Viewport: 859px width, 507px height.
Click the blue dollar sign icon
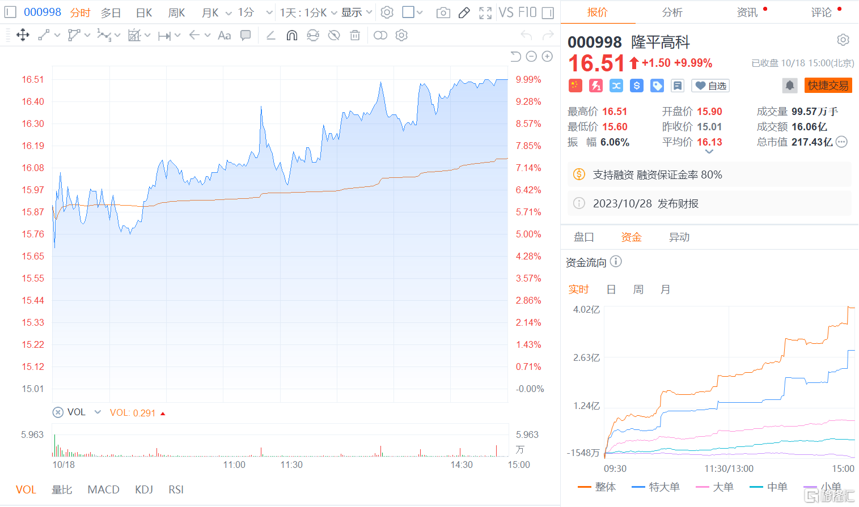pos(637,86)
